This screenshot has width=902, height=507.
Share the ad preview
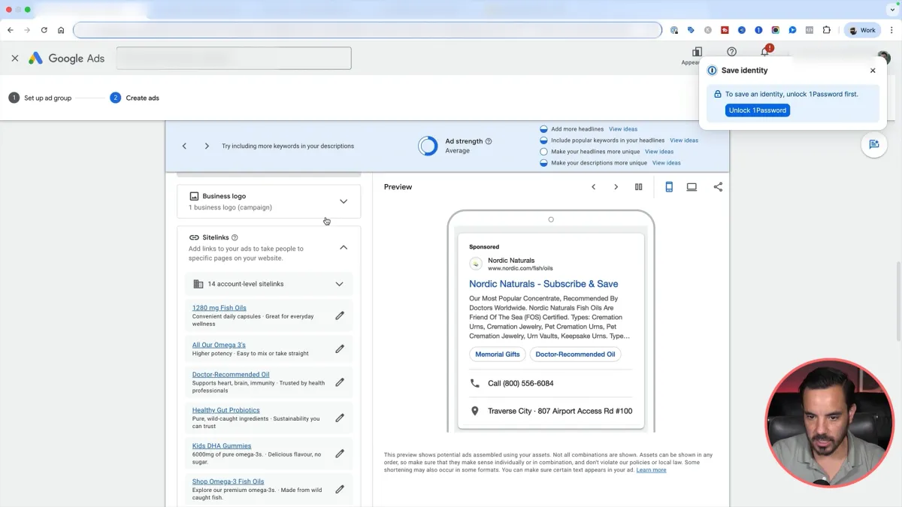click(718, 187)
